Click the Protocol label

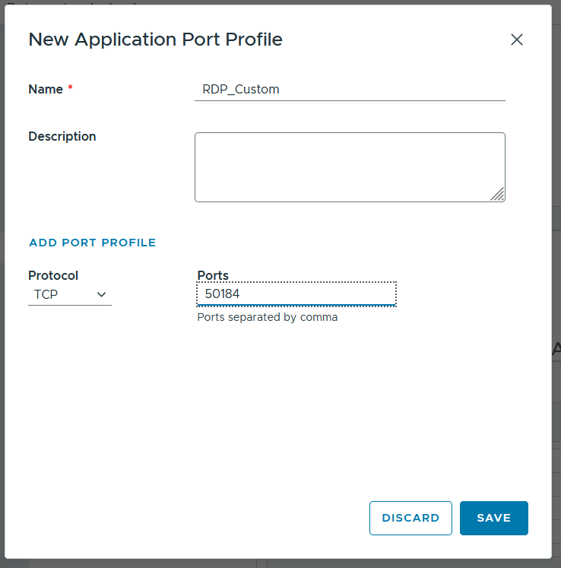coord(53,275)
